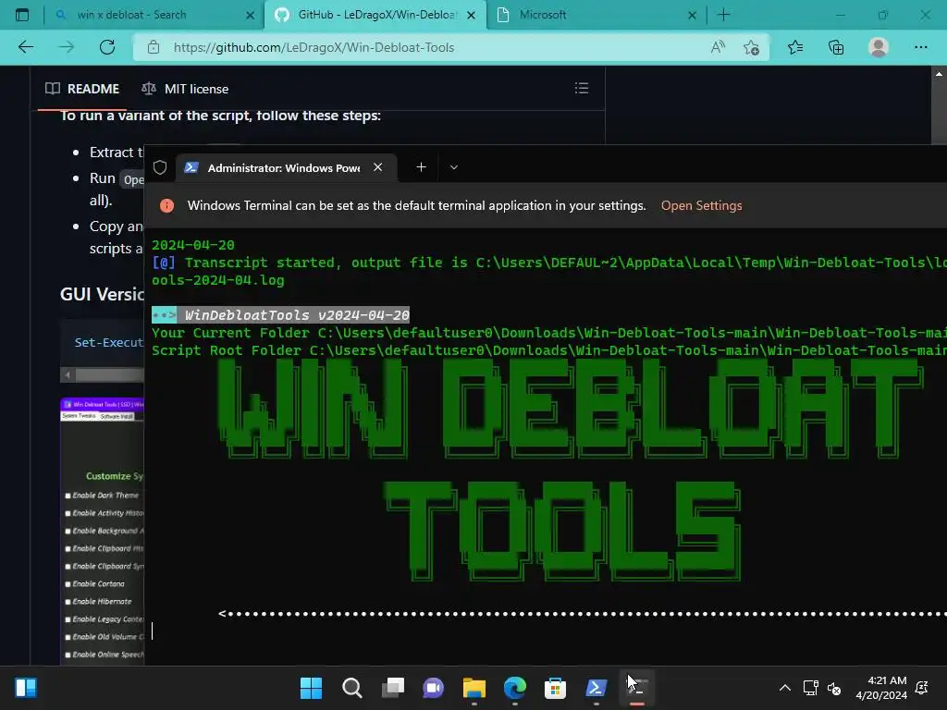Click Open Settings link in terminal

[701, 205]
